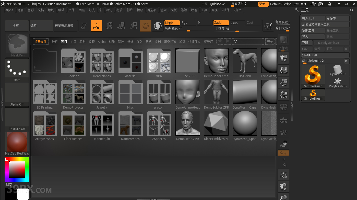Click the QuickSave button

pyautogui.click(x=217, y=4)
